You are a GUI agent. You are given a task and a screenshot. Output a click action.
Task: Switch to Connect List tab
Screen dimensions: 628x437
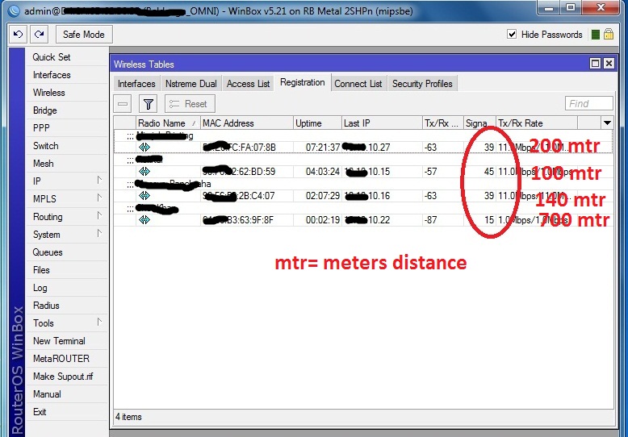pyautogui.click(x=358, y=84)
